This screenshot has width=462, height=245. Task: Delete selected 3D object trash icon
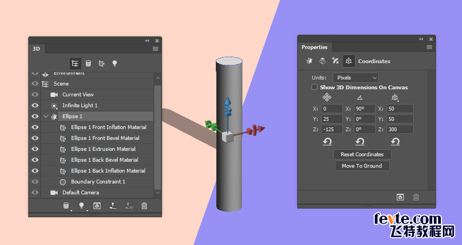pyautogui.click(x=144, y=206)
